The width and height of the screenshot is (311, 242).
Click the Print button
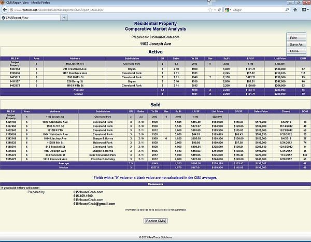pos(293,38)
